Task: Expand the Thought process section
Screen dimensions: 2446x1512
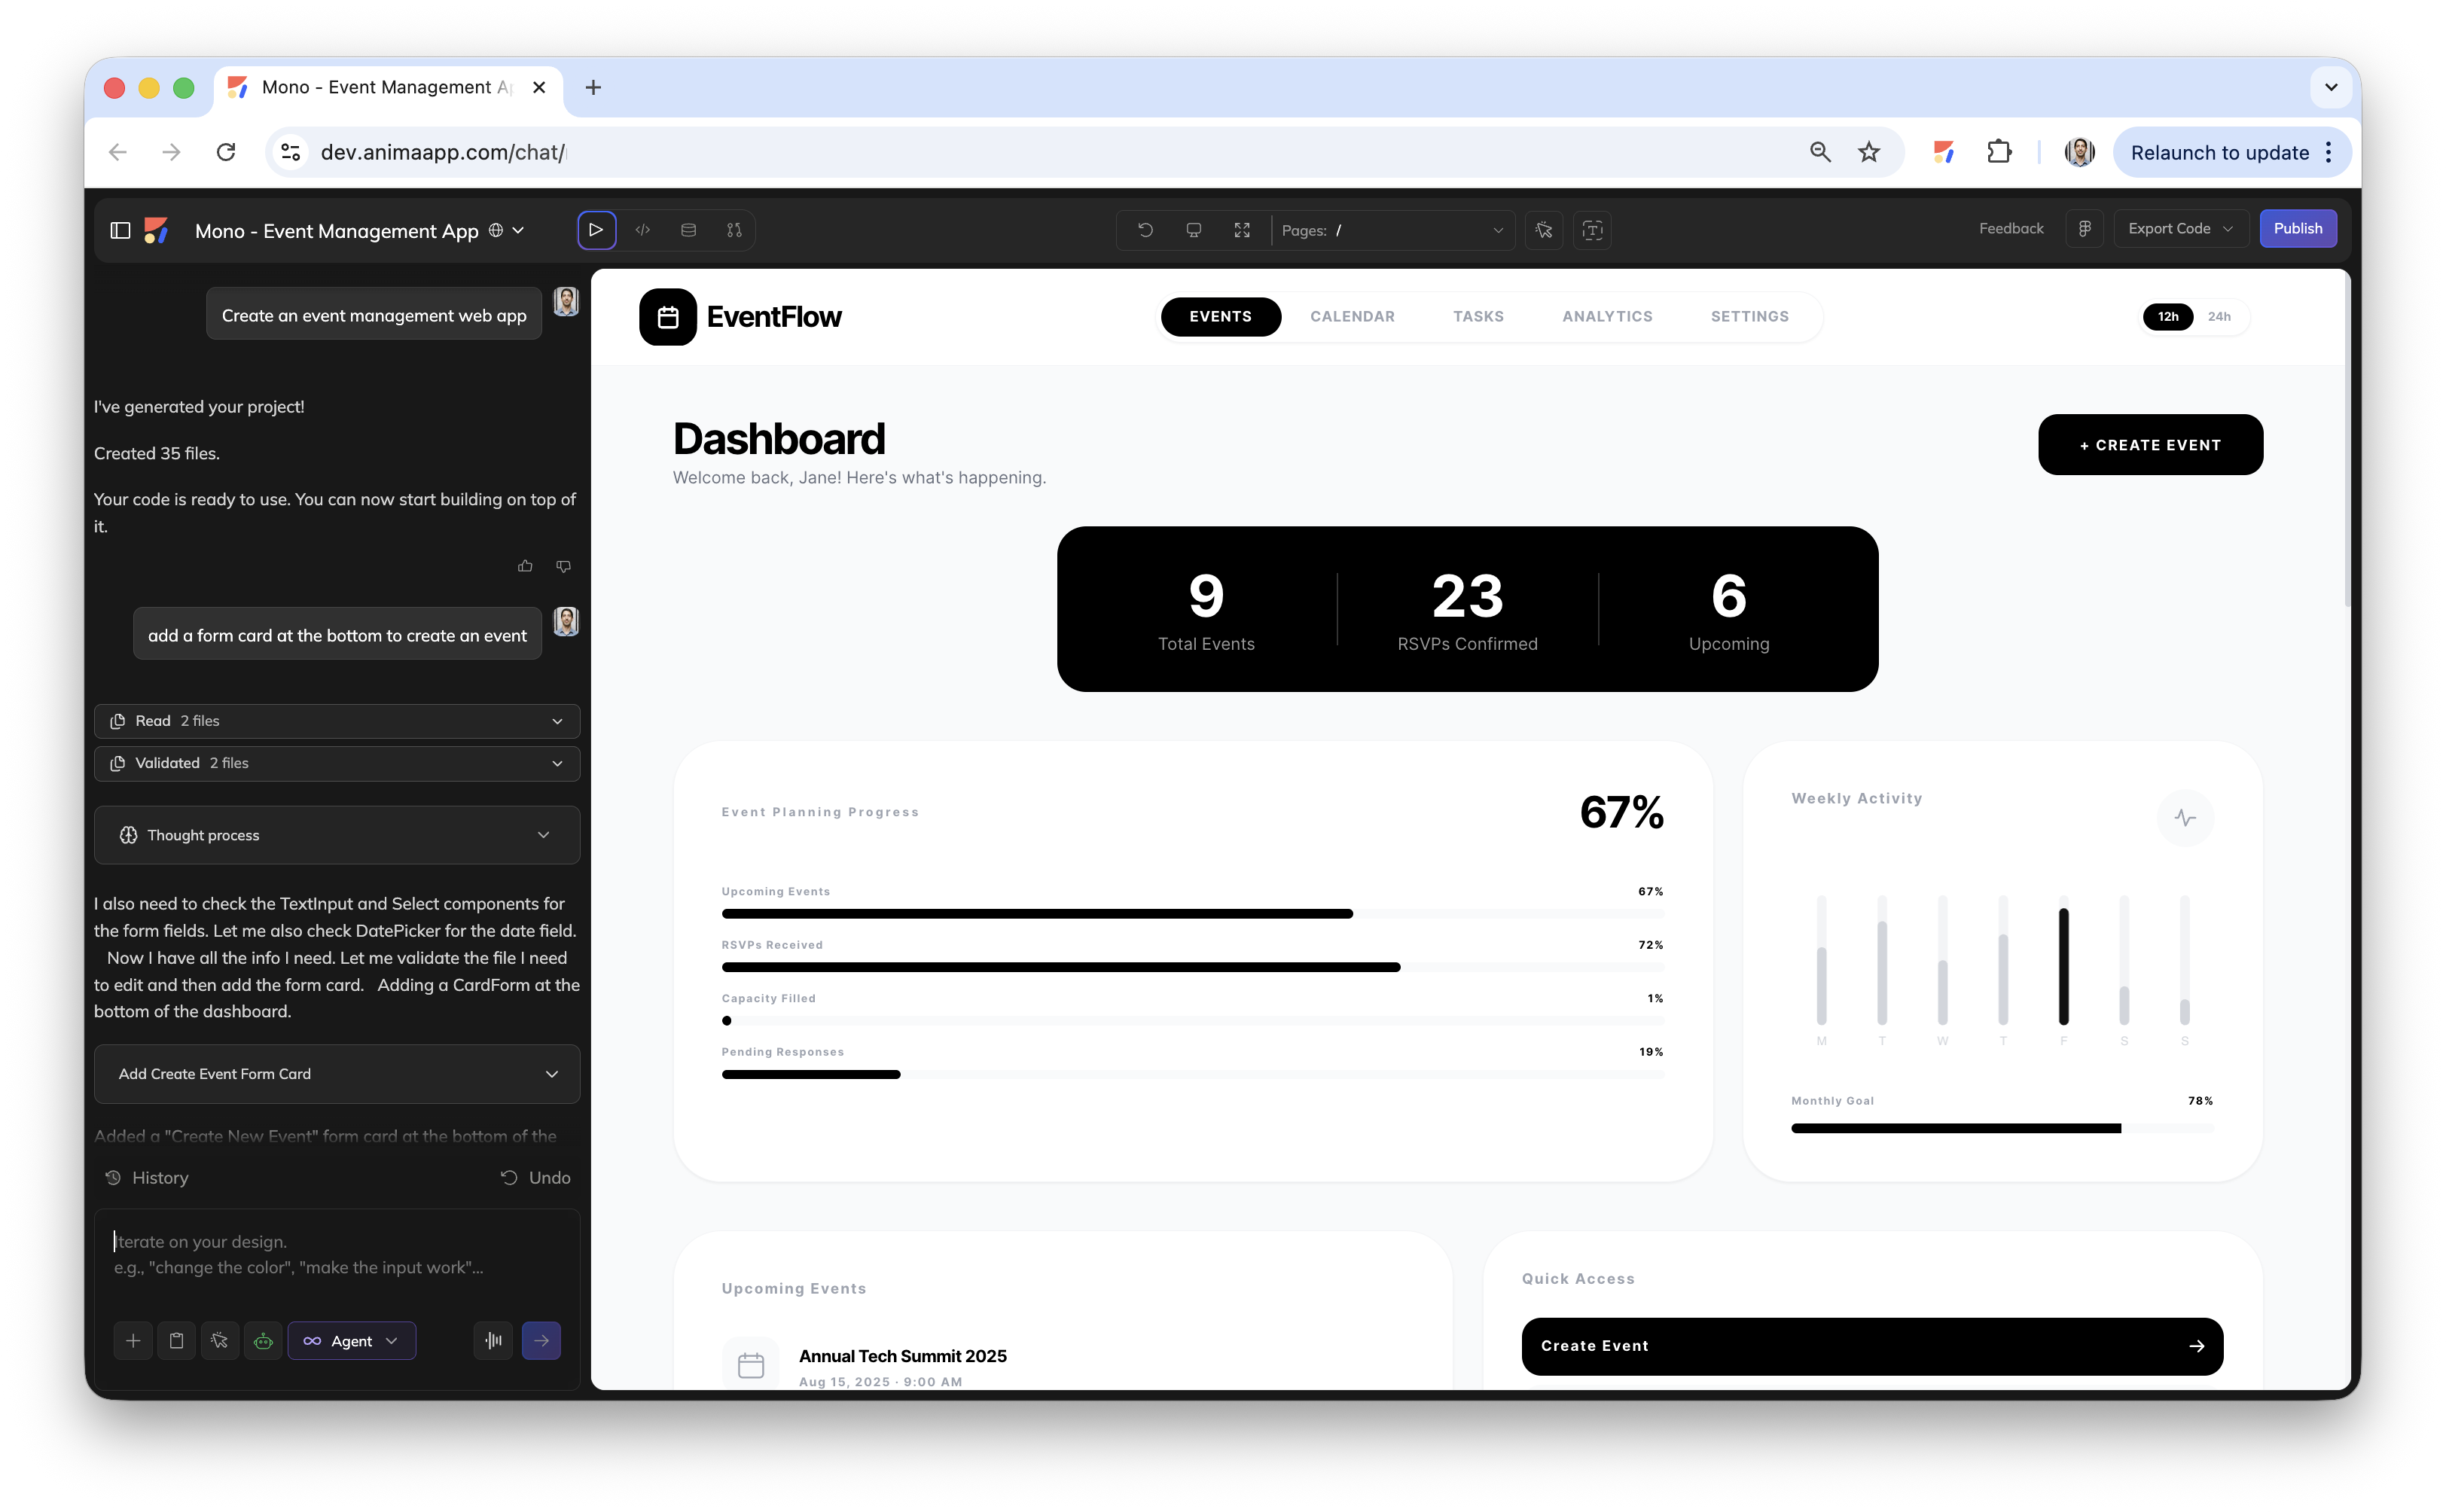Action: 337,835
